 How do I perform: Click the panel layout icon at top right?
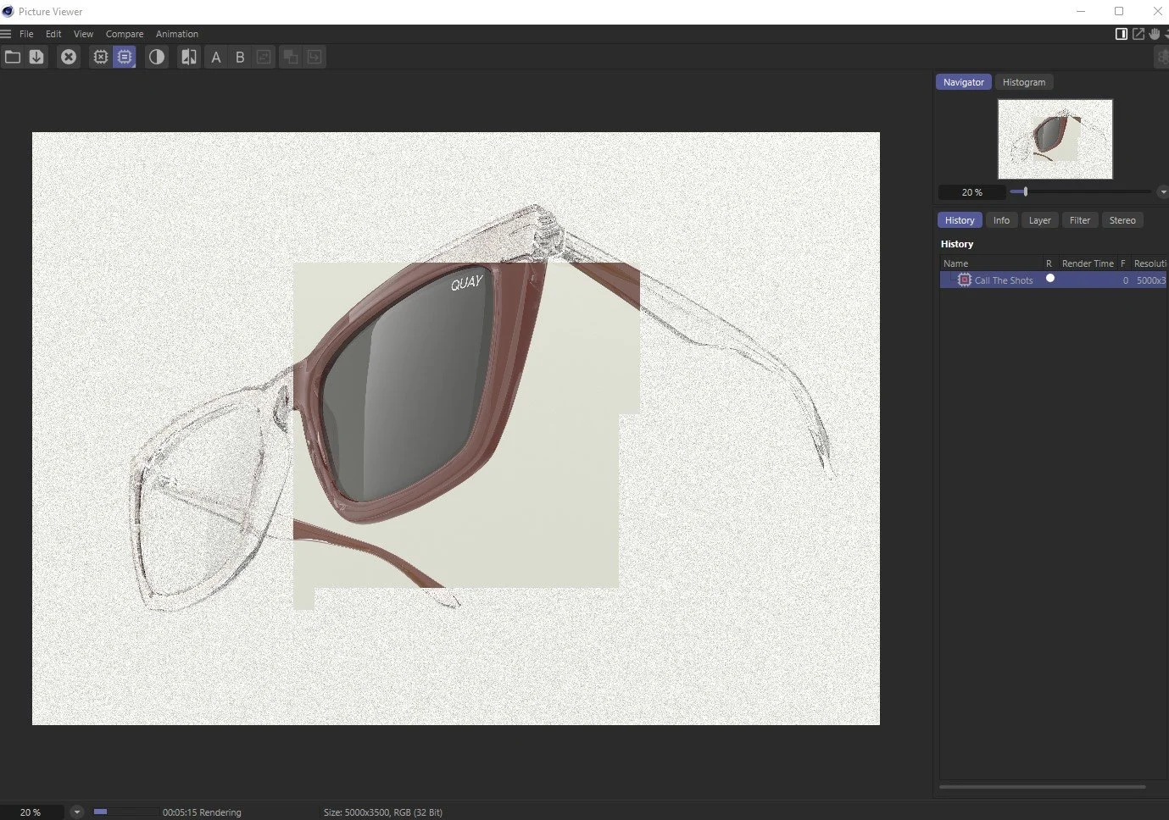[1122, 34]
